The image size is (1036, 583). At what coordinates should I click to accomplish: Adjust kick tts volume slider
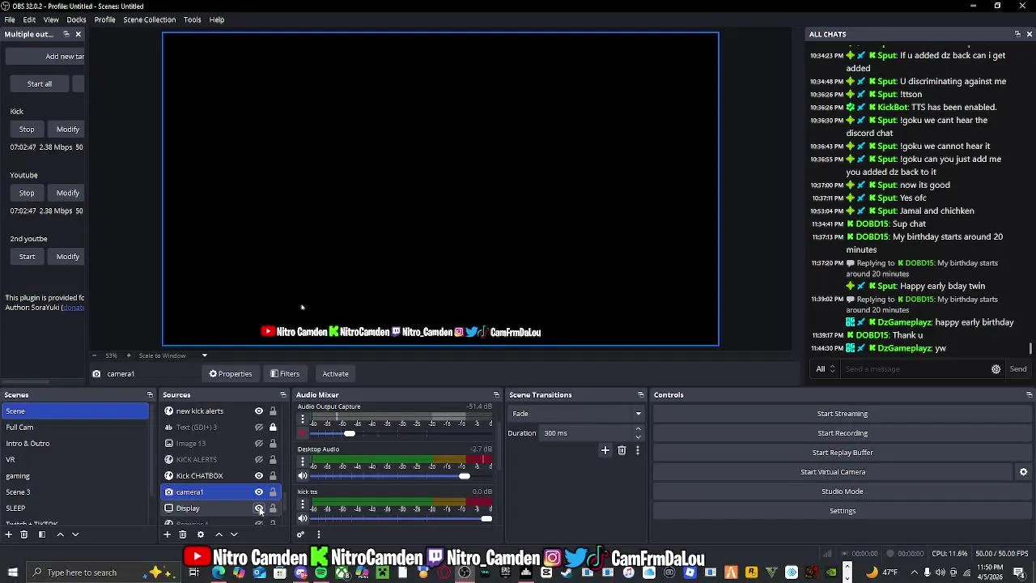pyautogui.click(x=486, y=519)
